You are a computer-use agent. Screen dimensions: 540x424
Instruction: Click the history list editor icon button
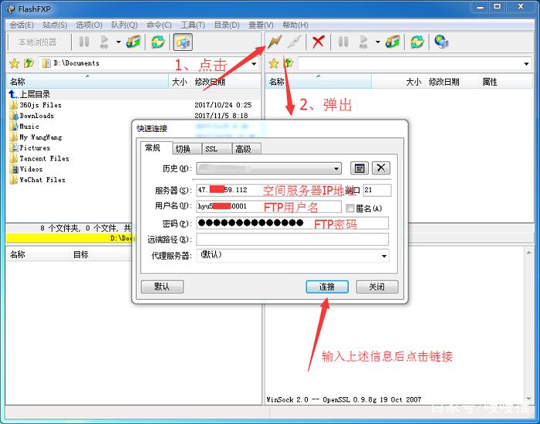[x=359, y=168]
